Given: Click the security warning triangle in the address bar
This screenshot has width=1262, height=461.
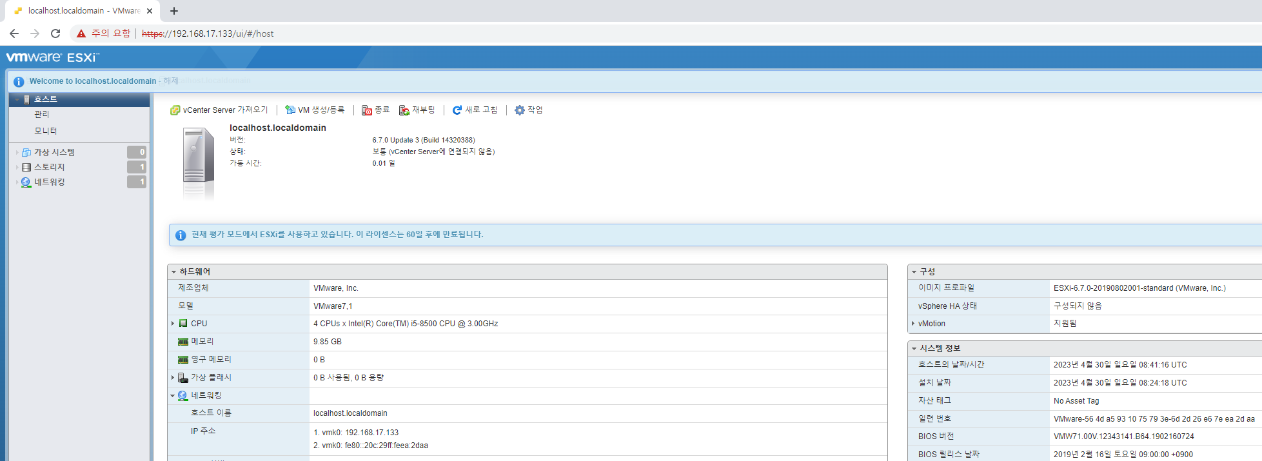Looking at the screenshot, I should point(81,34).
